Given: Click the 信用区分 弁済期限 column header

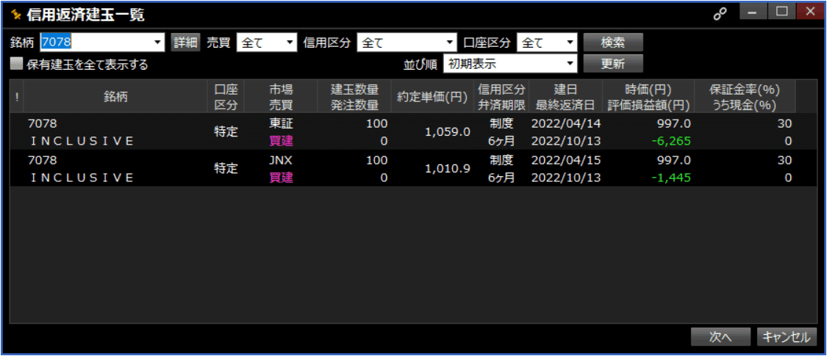Looking at the screenshot, I should click(x=501, y=96).
